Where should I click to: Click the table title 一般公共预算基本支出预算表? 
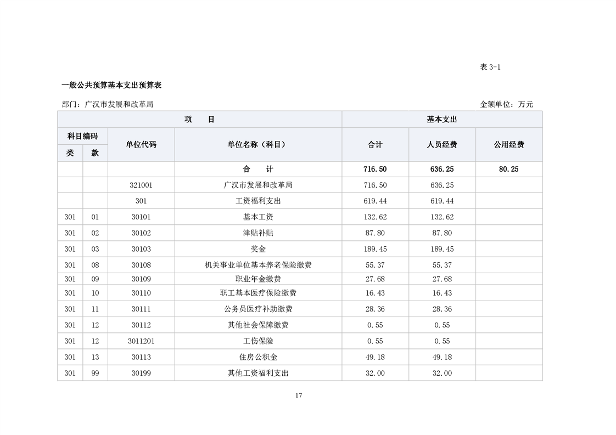coord(111,85)
